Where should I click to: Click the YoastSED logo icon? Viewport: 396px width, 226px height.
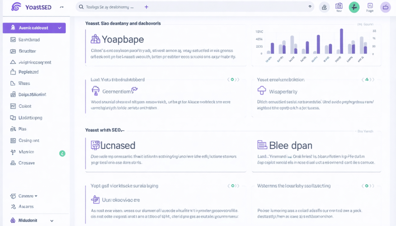click(x=16, y=7)
